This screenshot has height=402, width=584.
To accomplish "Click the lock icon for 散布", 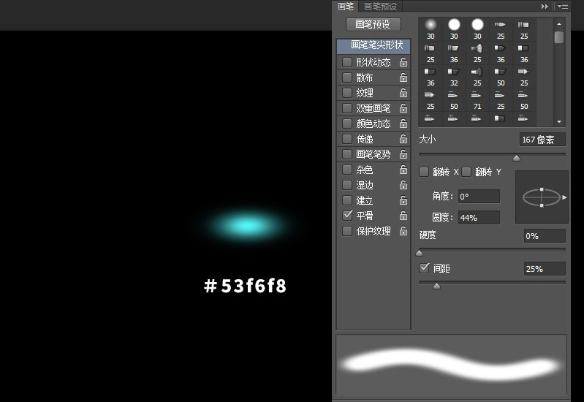I will (403, 77).
